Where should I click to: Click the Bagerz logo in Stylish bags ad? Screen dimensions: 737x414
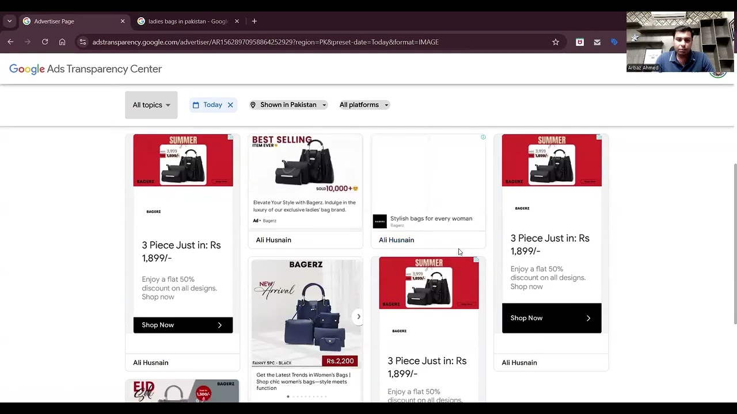[380, 221]
